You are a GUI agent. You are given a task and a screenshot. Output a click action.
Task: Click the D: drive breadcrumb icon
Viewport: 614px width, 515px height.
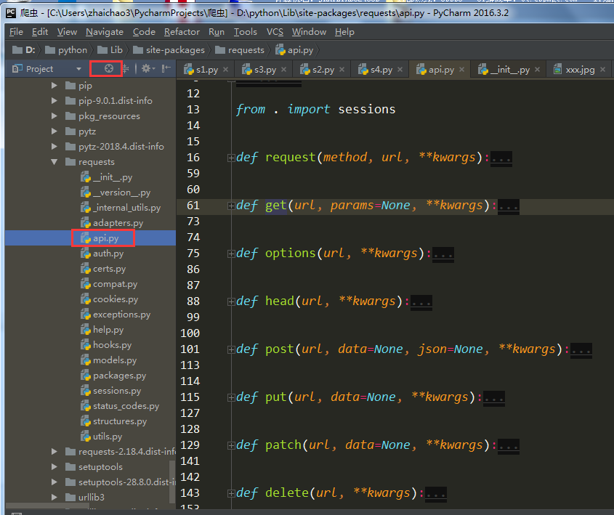click(x=19, y=50)
